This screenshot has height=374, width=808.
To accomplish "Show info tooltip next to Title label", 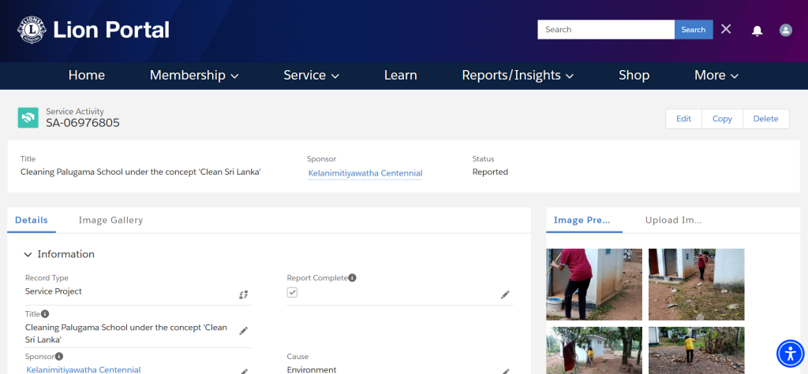I will tap(45, 314).
